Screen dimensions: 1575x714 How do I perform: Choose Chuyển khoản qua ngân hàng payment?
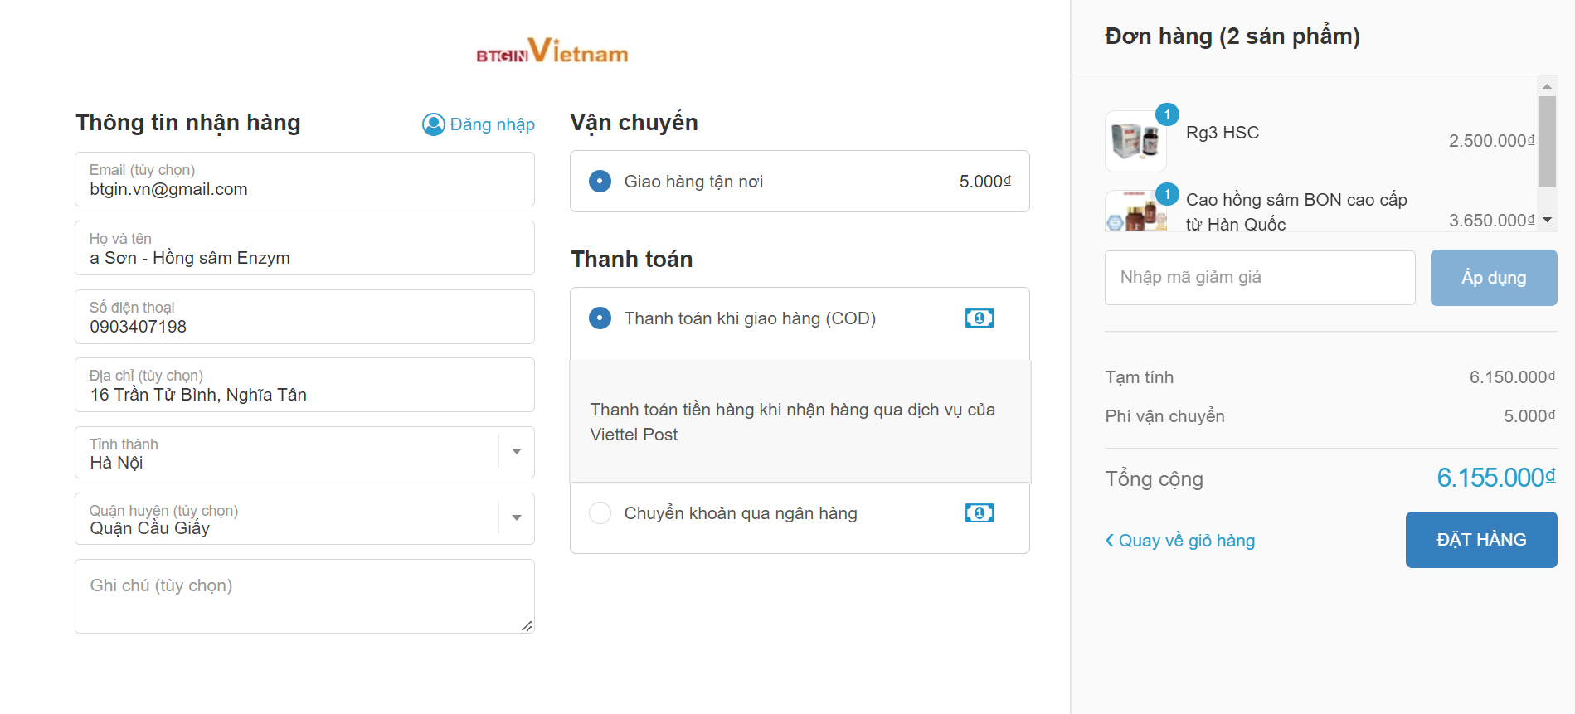(x=600, y=513)
